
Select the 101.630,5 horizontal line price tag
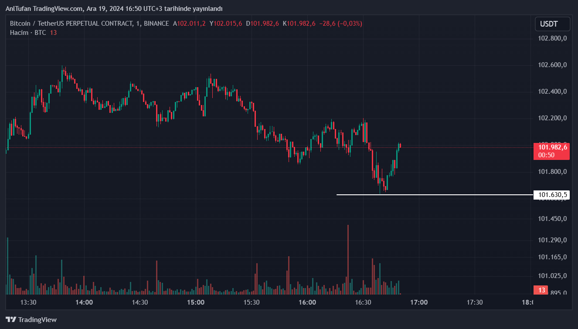[552, 195]
